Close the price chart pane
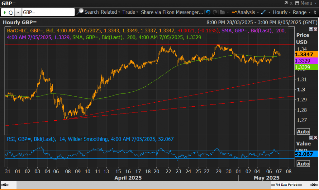319x190 pixels. (x=315, y=29)
